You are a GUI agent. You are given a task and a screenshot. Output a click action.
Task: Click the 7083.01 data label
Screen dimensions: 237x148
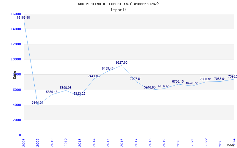[x=220, y=79]
